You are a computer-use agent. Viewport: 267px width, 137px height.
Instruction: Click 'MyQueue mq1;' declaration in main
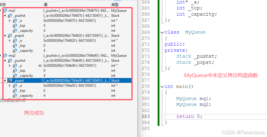[193, 98]
